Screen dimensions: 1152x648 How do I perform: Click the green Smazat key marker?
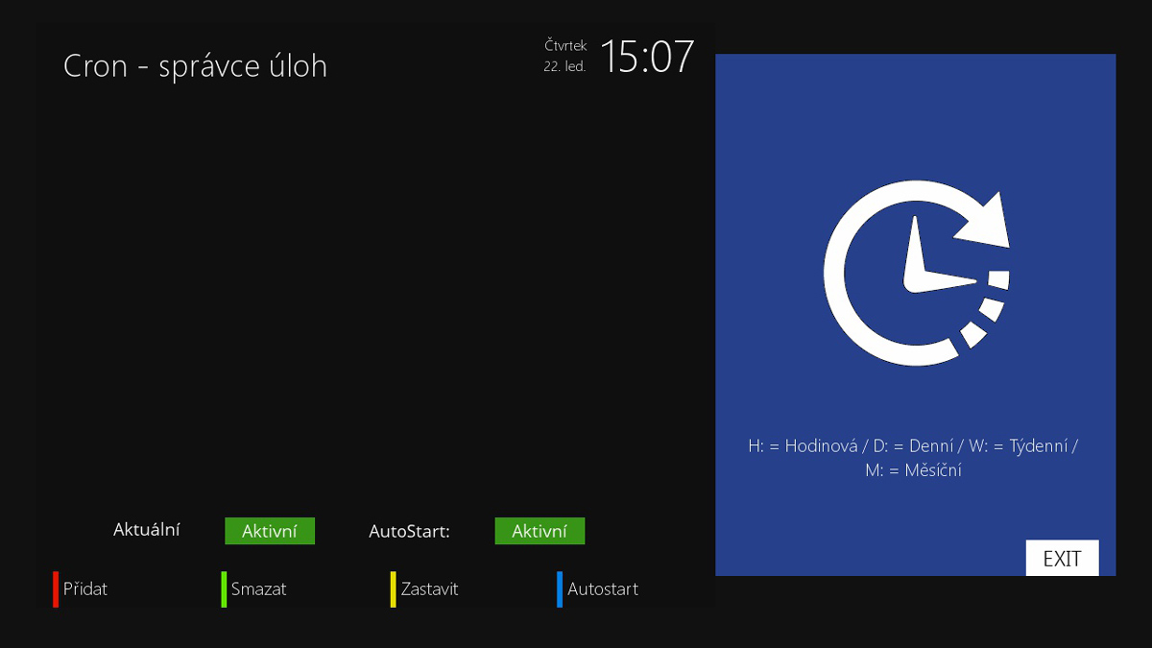click(x=224, y=589)
